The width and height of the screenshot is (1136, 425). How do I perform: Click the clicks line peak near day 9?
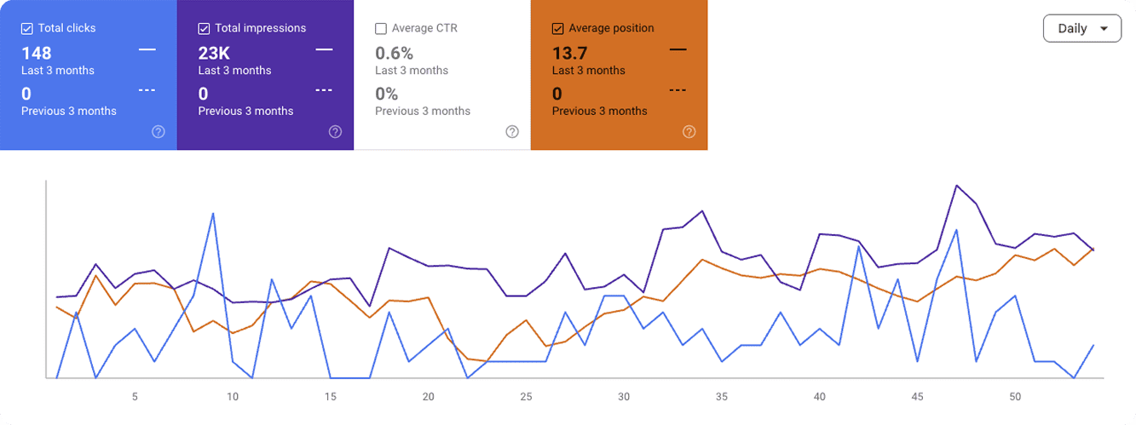(x=212, y=214)
